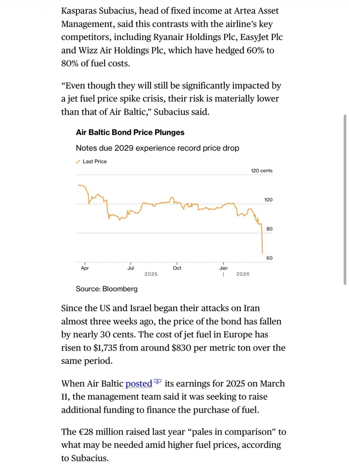The image size is (349, 468).
Task: Click the "Last Price" legend label
Action: point(95,161)
